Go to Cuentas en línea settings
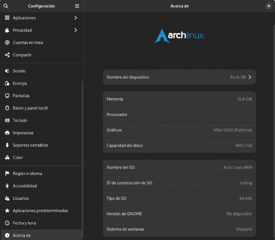 click(x=41, y=42)
